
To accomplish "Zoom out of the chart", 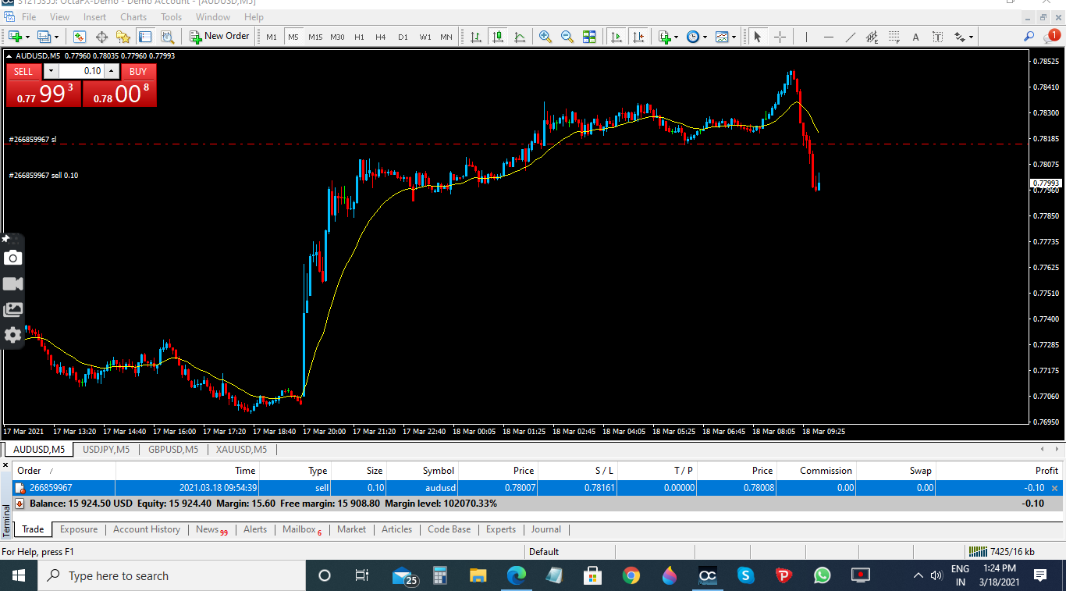I will coord(567,37).
